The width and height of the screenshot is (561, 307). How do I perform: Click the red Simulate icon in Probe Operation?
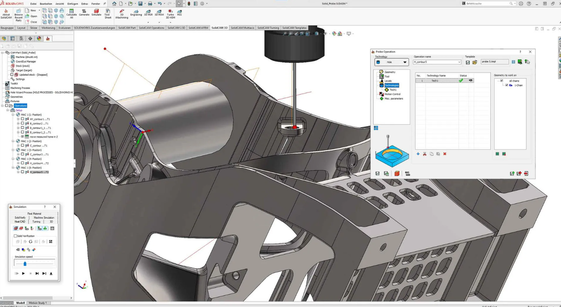point(396,173)
